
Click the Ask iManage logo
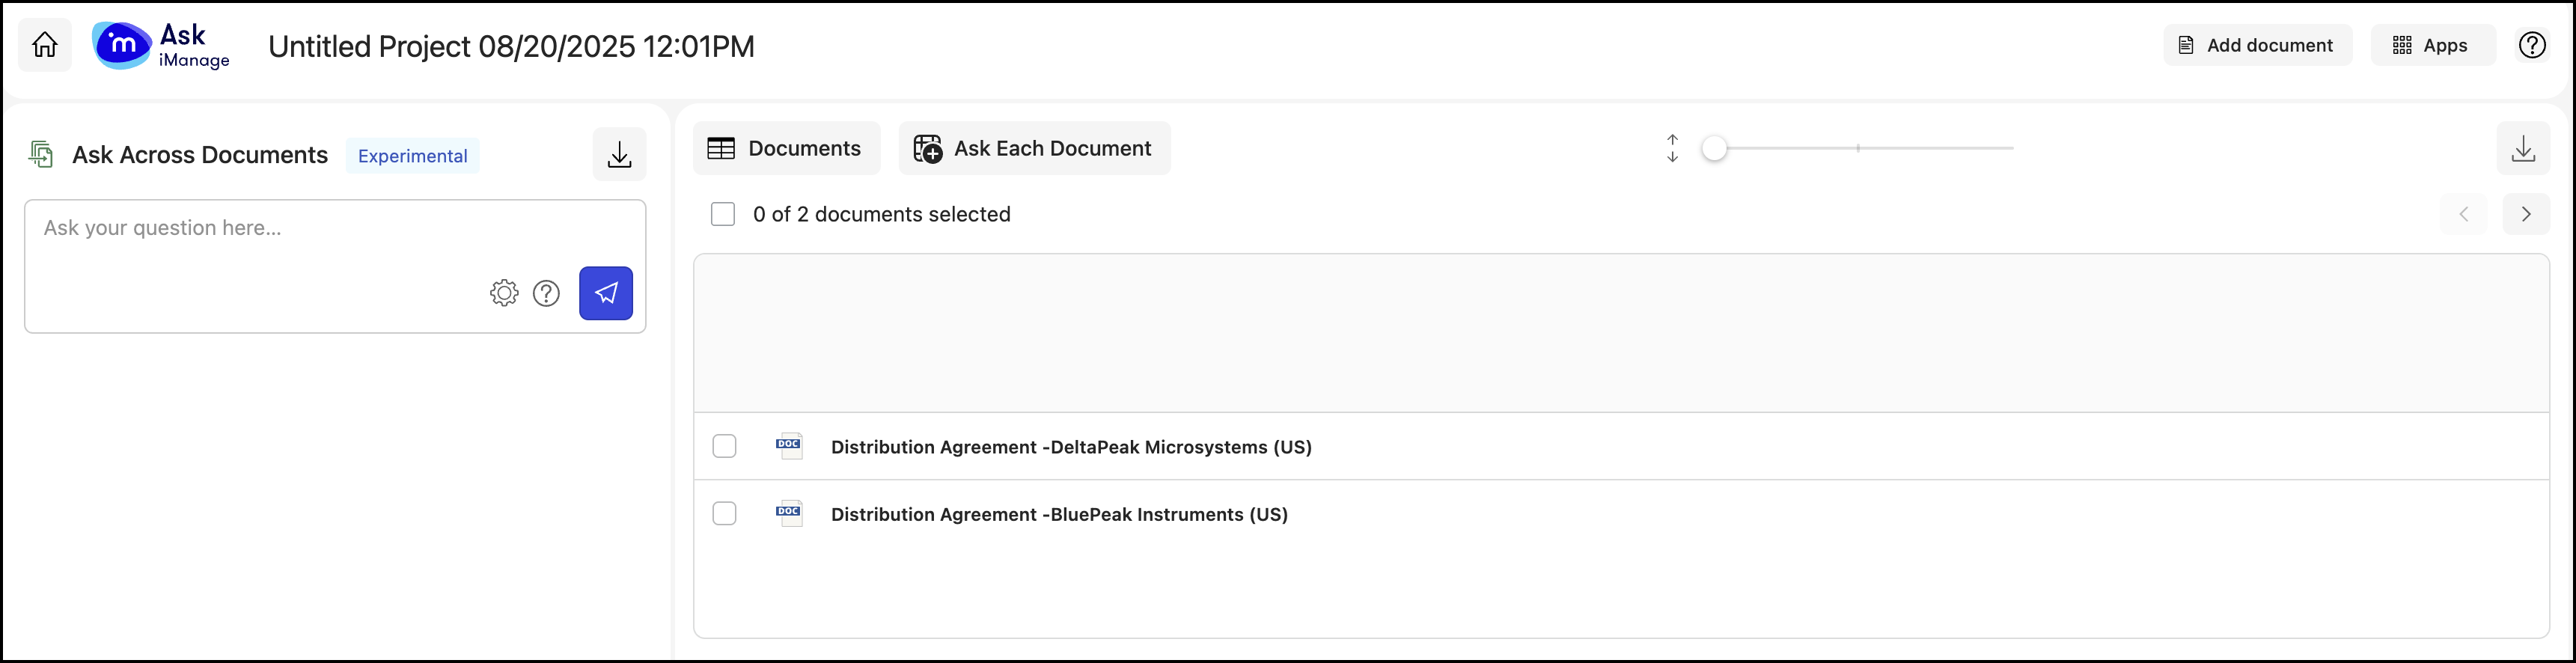pyautogui.click(x=161, y=46)
